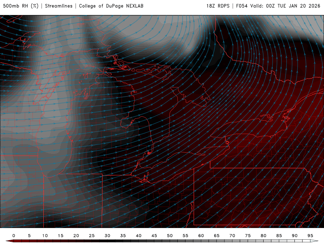
Task: Click the 80 label on the color bar
Action: click(x=264, y=236)
